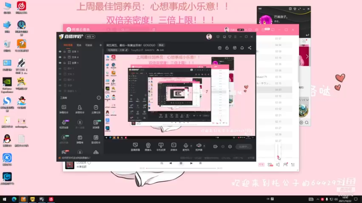
Task: Open the Windows Start menu
Action: [5, 199]
